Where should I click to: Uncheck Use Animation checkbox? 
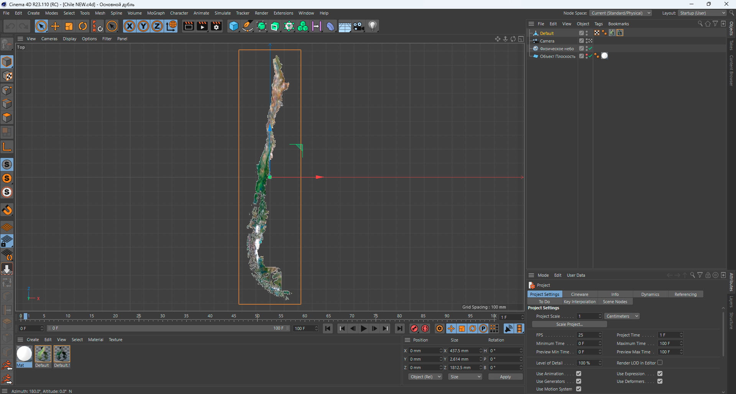click(578, 374)
